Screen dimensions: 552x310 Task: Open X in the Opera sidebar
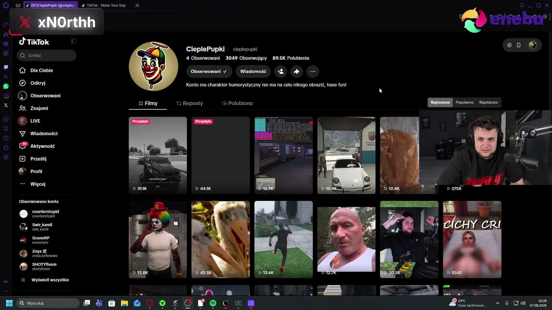6,105
